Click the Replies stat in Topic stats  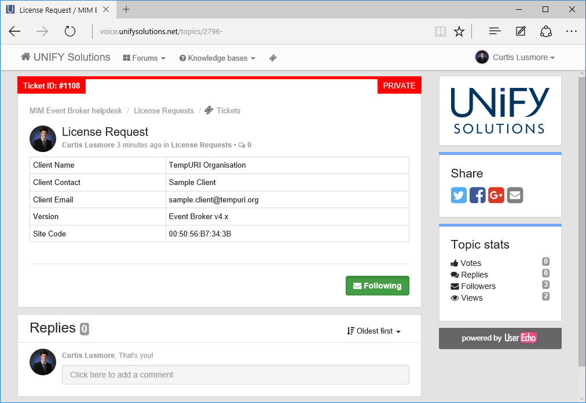tap(500, 275)
